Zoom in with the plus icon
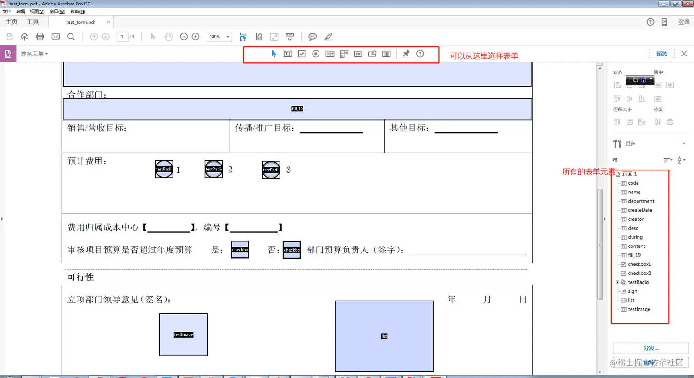The image size is (694, 378). (x=196, y=37)
